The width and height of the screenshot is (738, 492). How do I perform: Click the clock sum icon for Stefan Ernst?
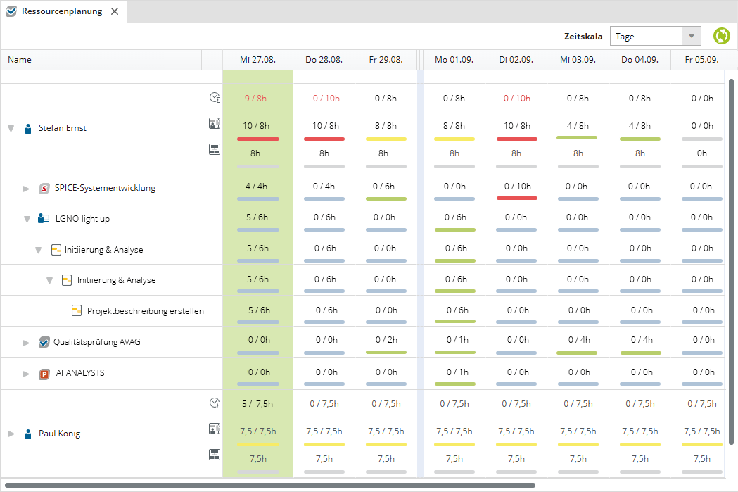[215, 99]
